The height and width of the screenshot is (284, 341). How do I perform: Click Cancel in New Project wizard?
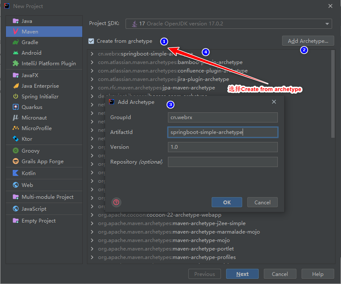(280, 274)
